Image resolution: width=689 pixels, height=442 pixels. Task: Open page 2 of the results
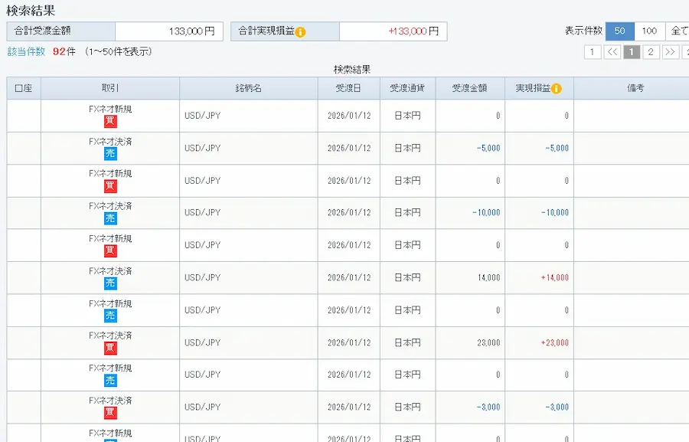651,51
